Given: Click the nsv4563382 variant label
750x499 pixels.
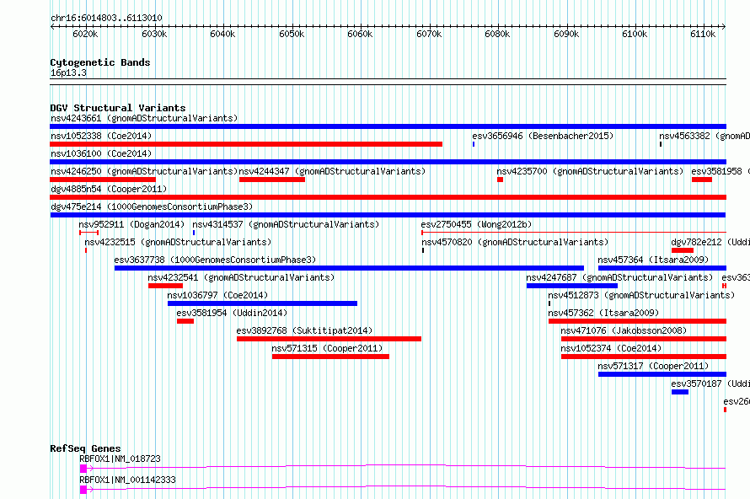Looking at the screenshot, I should pos(704,136).
